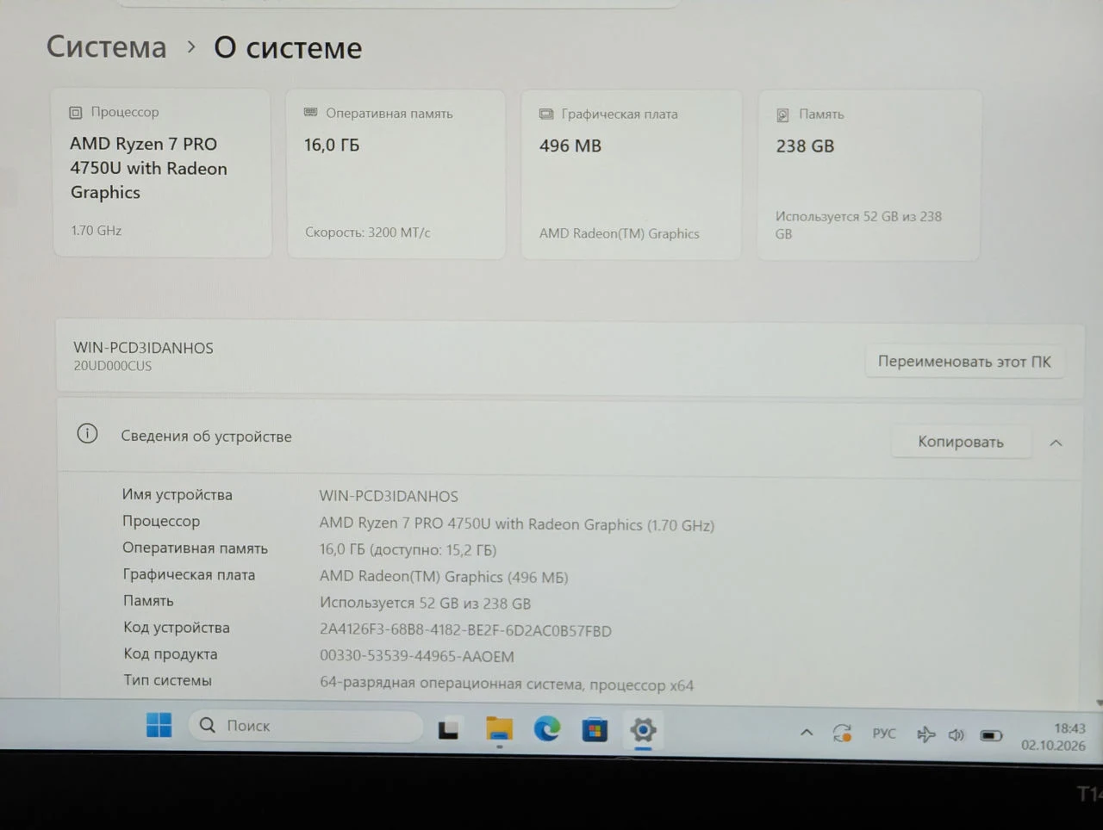Click the battery status icon

point(992,735)
